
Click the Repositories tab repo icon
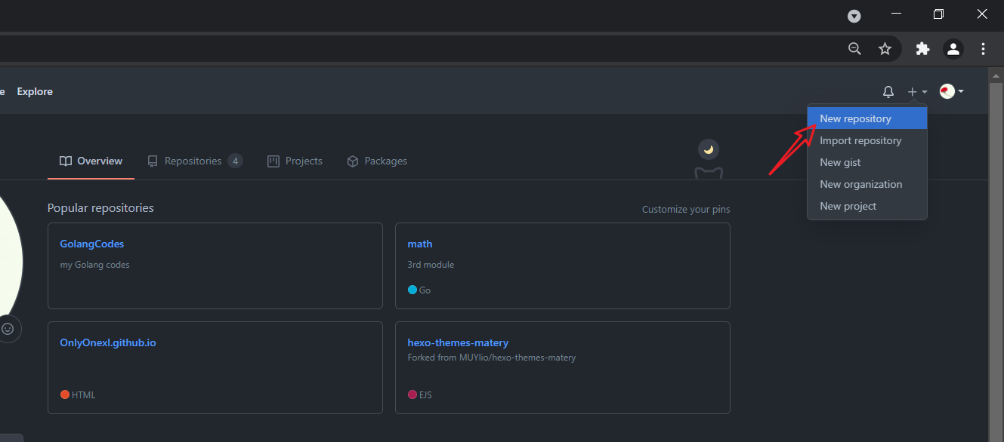click(153, 161)
